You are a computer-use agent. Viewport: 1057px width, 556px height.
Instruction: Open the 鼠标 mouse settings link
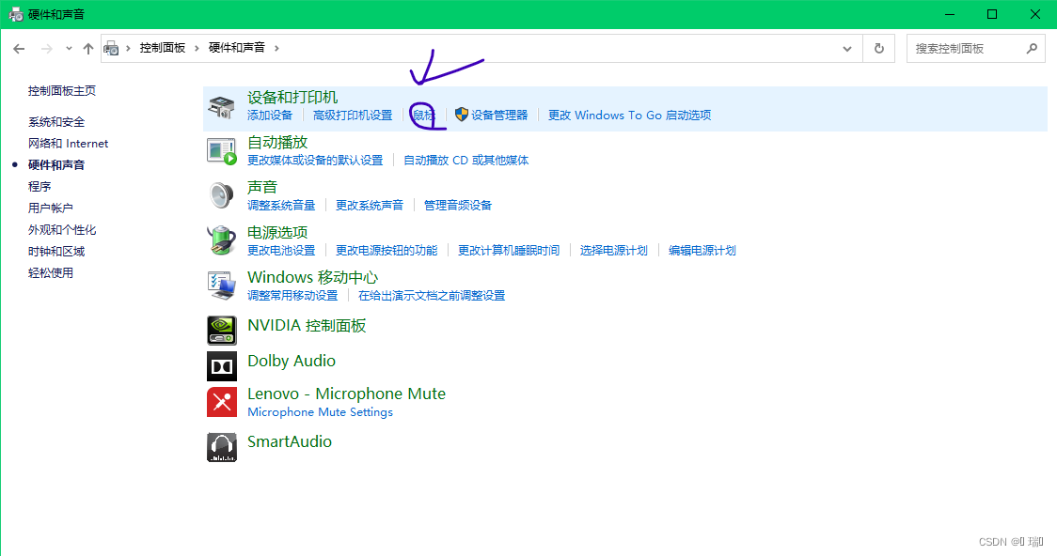click(424, 116)
